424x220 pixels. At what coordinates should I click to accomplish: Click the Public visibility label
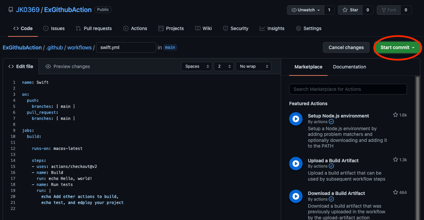tap(103, 10)
